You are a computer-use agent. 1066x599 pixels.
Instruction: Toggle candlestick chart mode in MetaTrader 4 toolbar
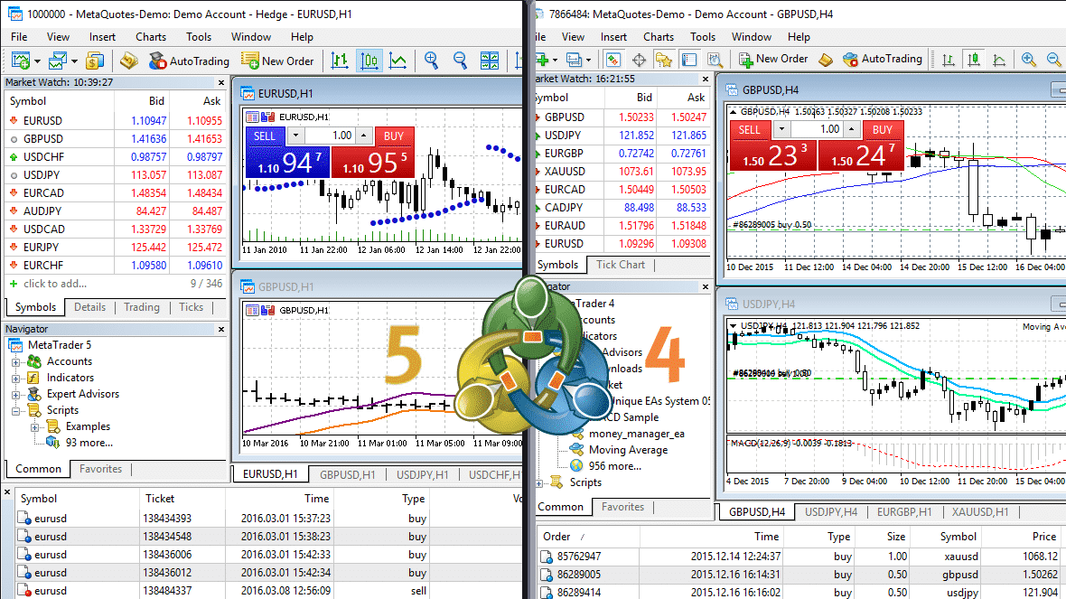click(x=974, y=60)
